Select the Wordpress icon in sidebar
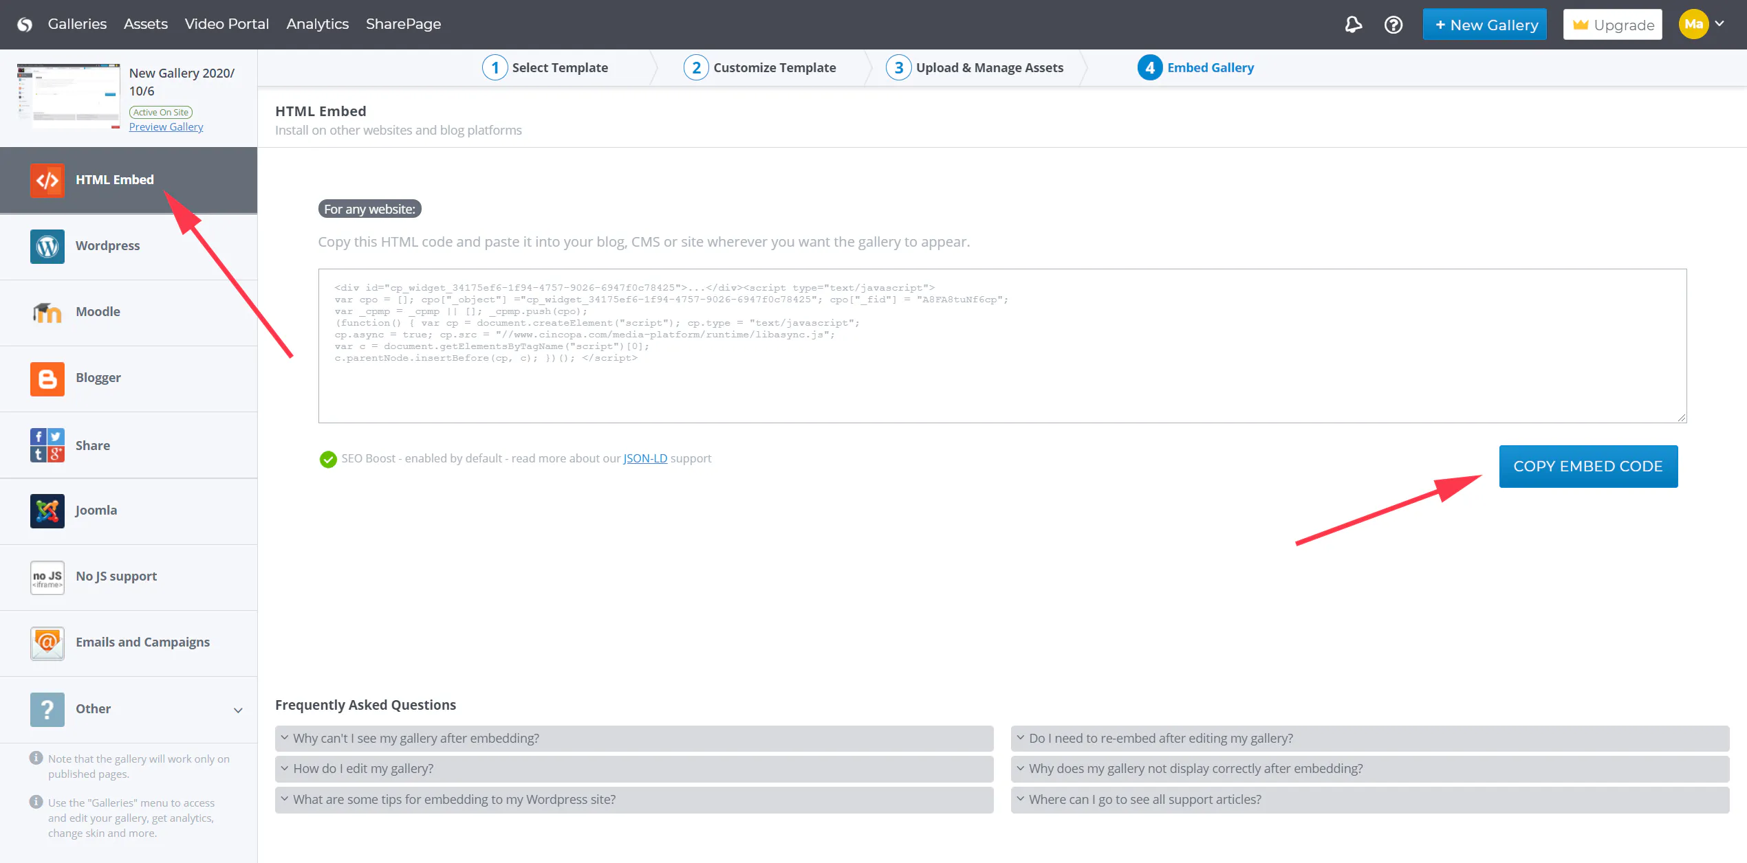The width and height of the screenshot is (1747, 863). 47,246
